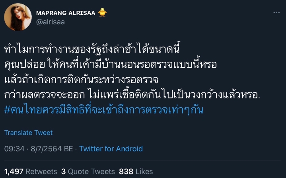The image size is (286, 178).
Task: Click the MAPRANG ALRISAA display name
Action: [x=66, y=13]
